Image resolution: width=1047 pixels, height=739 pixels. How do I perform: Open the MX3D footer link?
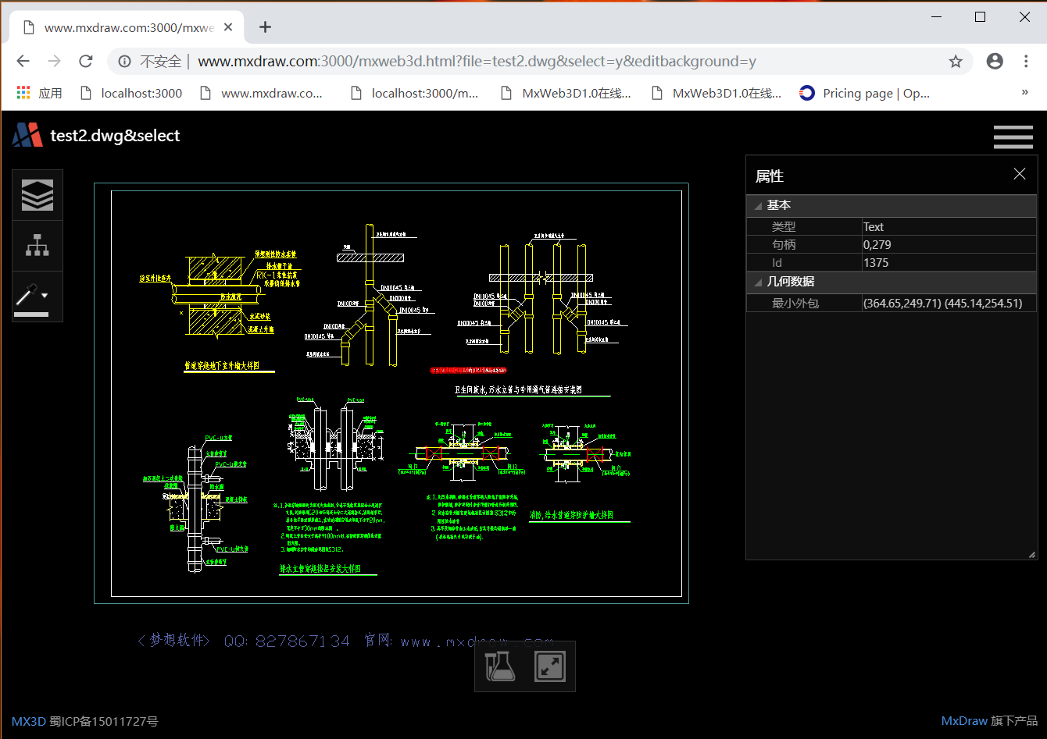tap(29, 721)
